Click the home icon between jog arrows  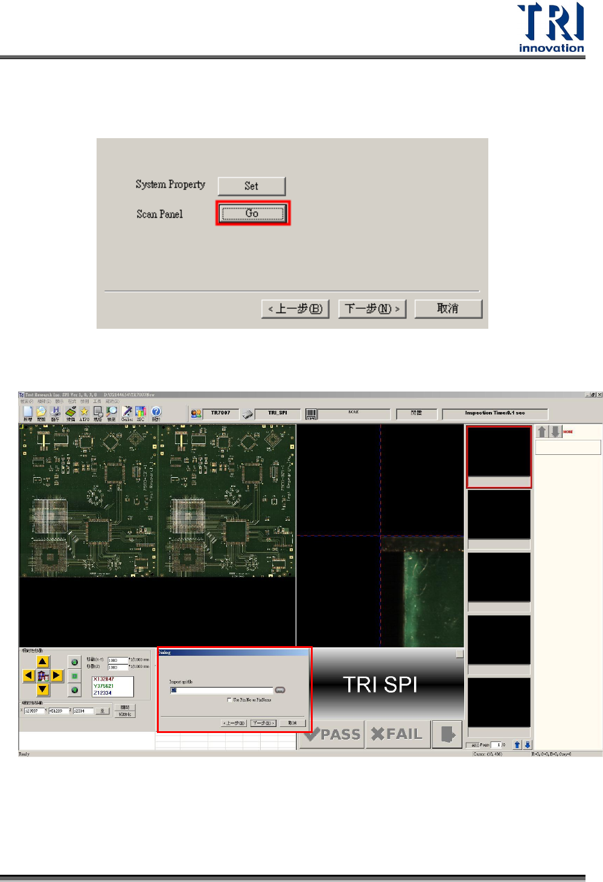click(x=43, y=676)
